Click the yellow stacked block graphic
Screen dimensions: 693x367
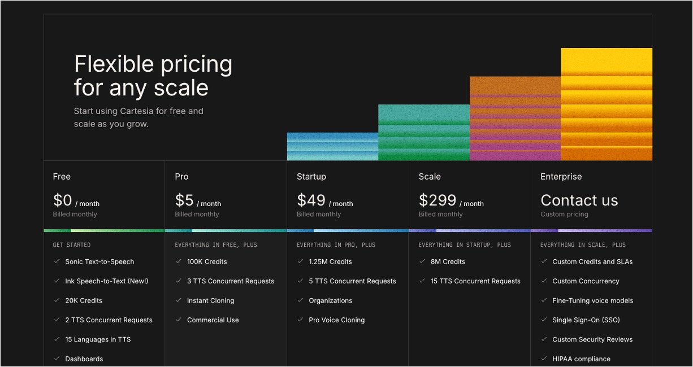point(606,104)
